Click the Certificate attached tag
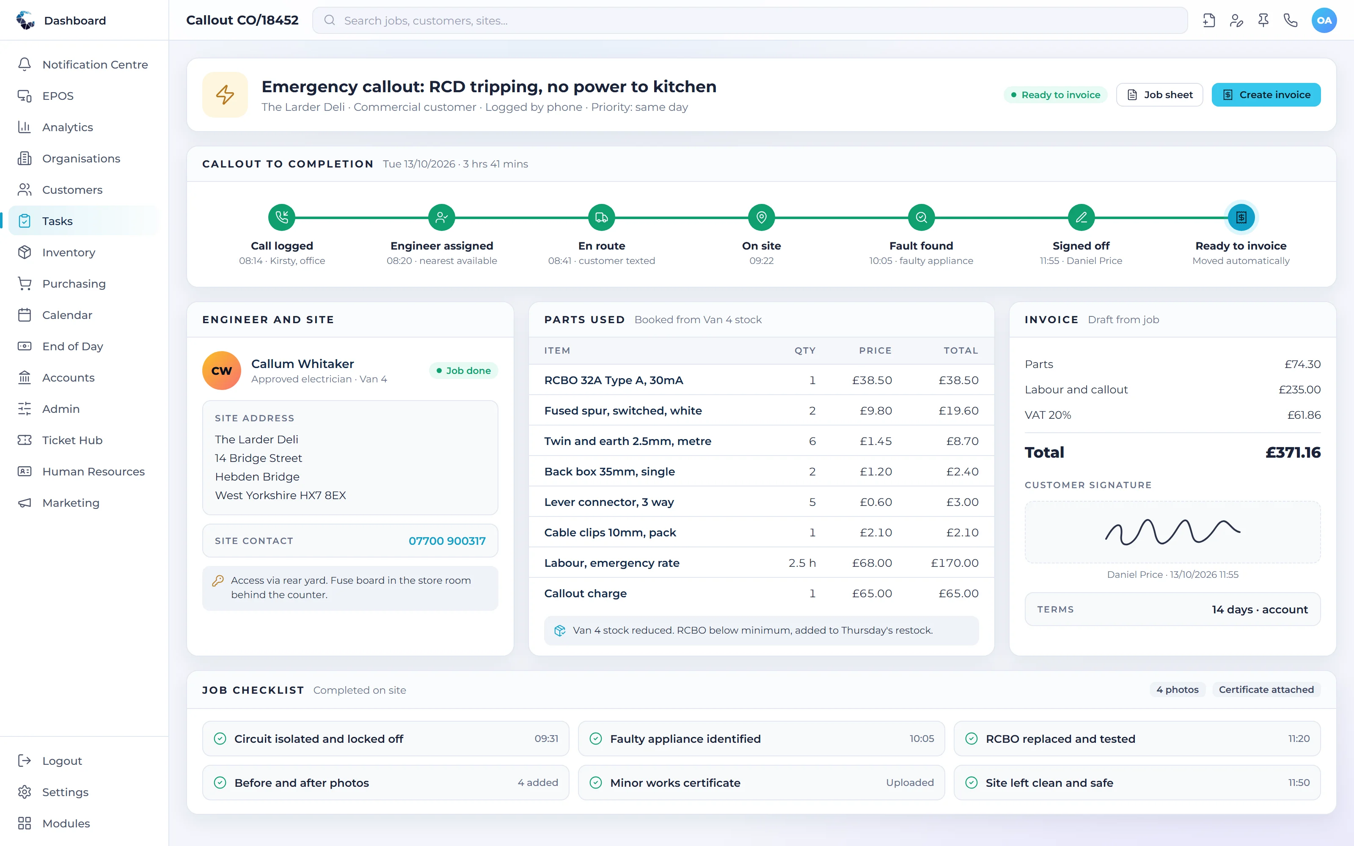This screenshot has height=846, width=1354. [x=1266, y=689]
